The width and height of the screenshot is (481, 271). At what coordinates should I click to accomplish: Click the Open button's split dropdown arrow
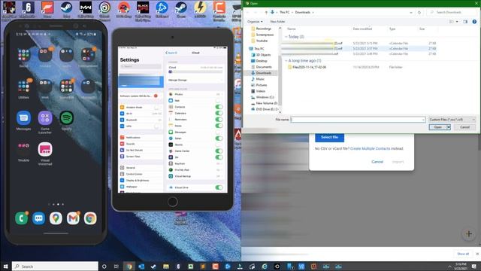point(449,127)
